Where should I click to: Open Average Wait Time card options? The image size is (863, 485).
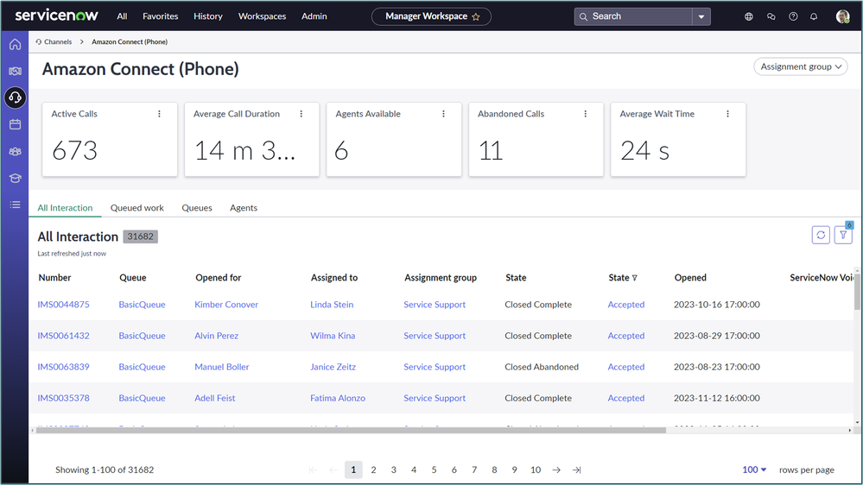point(727,114)
